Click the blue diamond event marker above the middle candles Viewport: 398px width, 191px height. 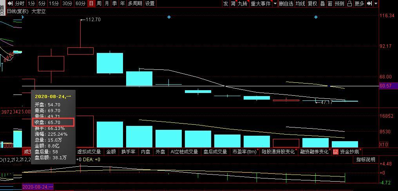pyautogui.click(x=169, y=17)
